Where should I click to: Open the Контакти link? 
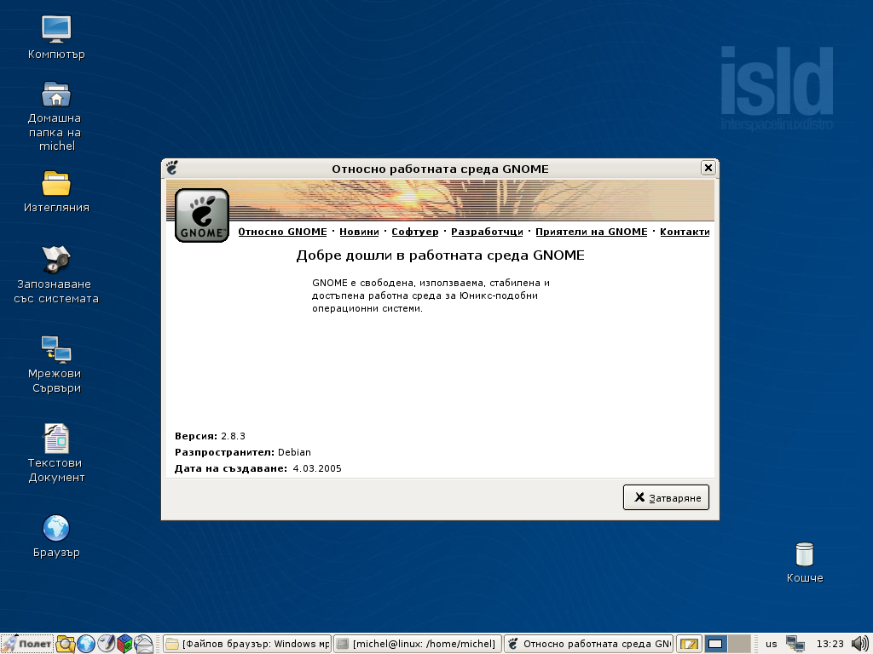685,232
